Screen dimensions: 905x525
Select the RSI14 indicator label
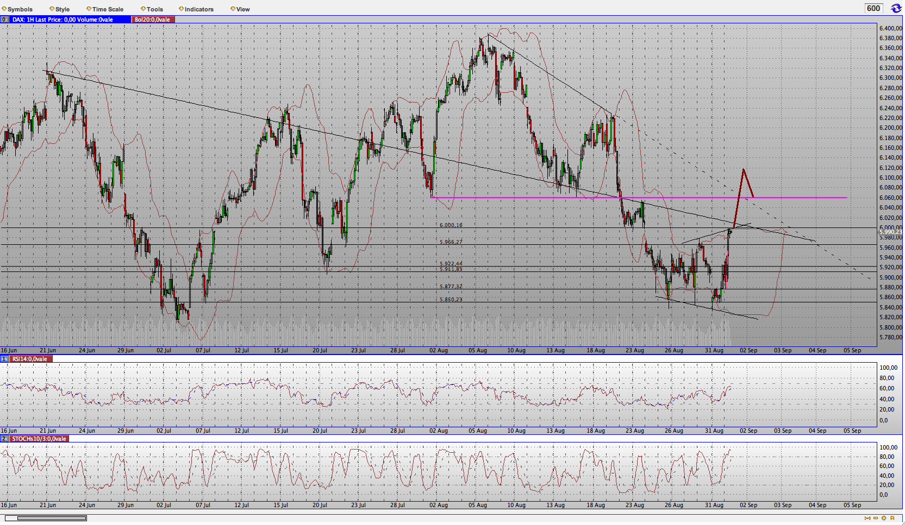(32, 359)
